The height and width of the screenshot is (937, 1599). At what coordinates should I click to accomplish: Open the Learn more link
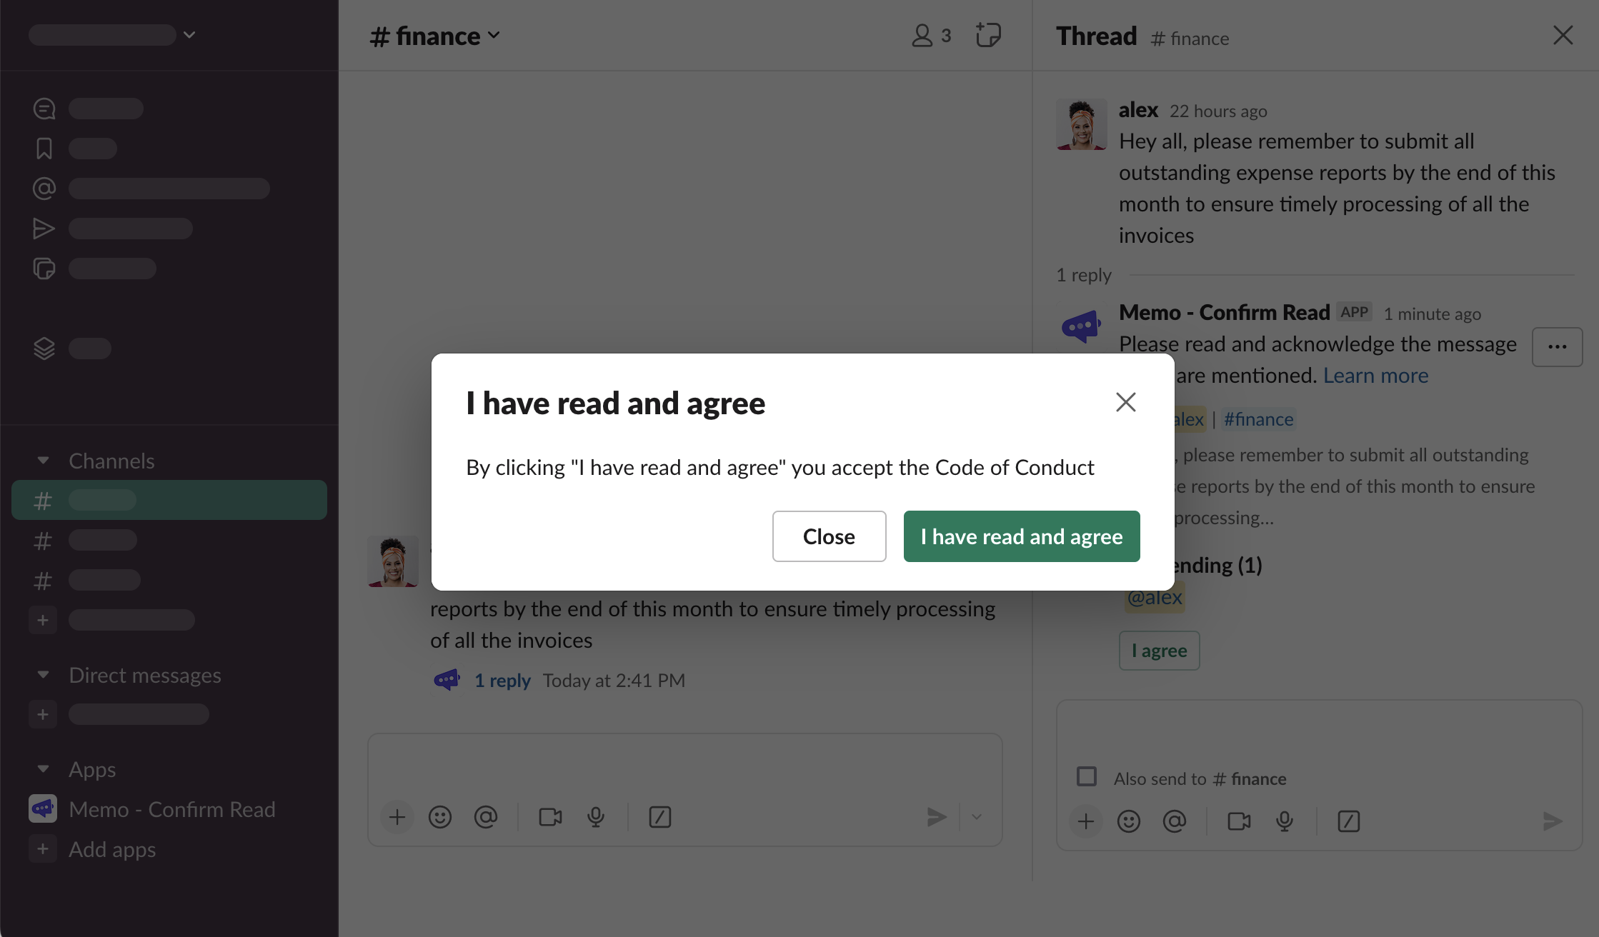coord(1375,376)
